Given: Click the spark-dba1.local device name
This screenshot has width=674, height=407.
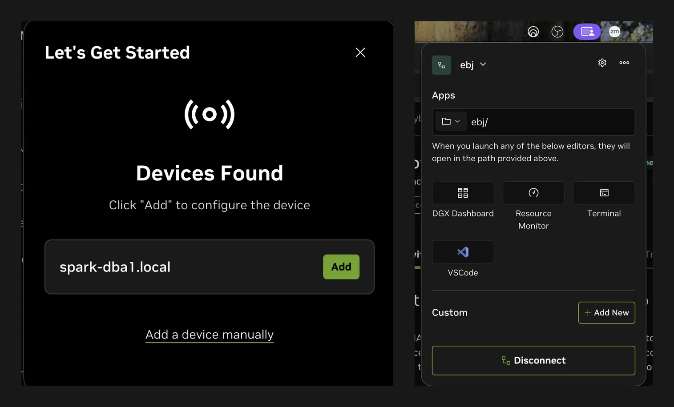Looking at the screenshot, I should 115,267.
